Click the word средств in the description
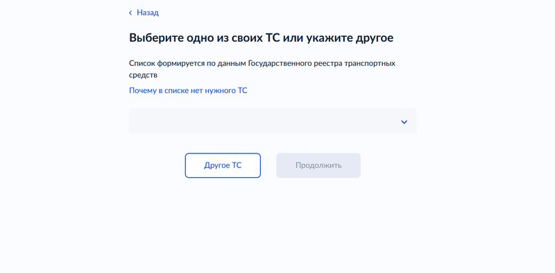The image size is (555, 273). [x=143, y=75]
